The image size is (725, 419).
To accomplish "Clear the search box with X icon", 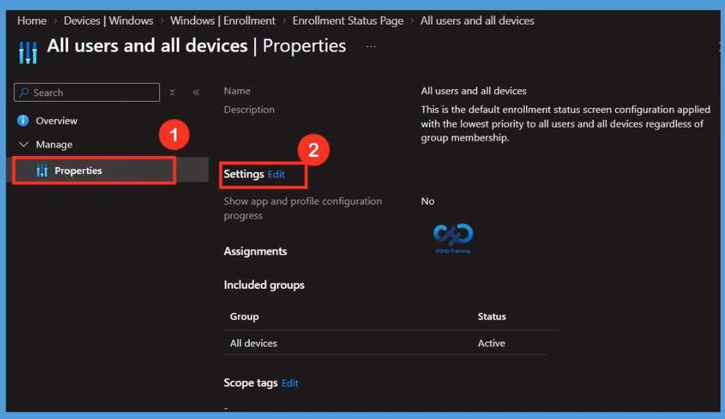I will pyautogui.click(x=173, y=93).
